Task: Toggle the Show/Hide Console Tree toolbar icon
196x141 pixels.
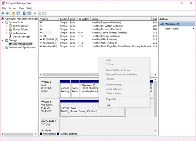Action: pos(19,13)
